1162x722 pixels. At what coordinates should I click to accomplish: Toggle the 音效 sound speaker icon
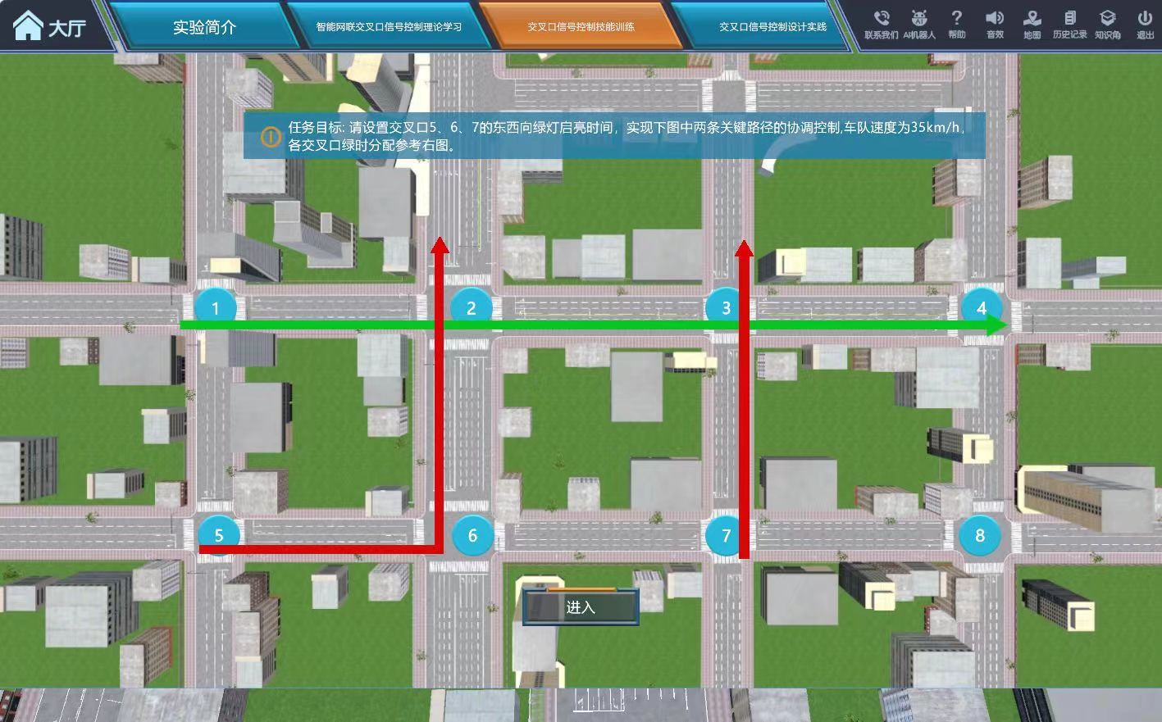pos(995,19)
